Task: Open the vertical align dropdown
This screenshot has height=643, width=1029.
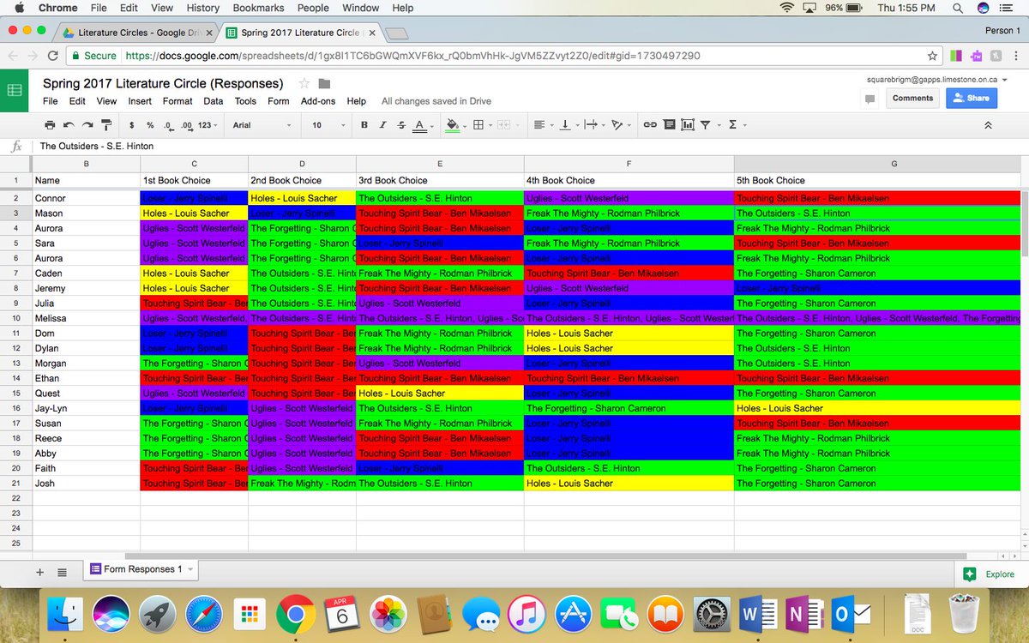Action: point(567,125)
